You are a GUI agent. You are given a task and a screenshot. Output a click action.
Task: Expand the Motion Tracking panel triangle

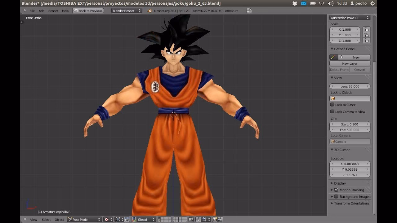coord(332,190)
